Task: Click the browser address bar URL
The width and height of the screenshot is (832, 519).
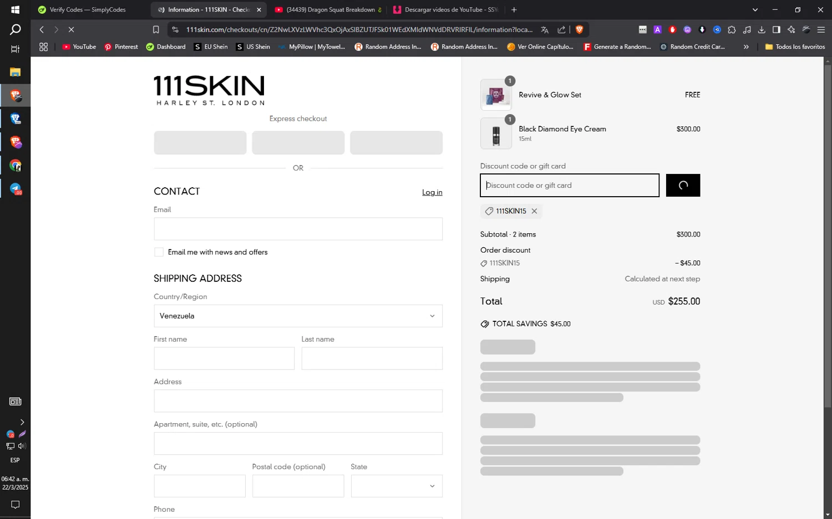Action: pyautogui.click(x=359, y=30)
